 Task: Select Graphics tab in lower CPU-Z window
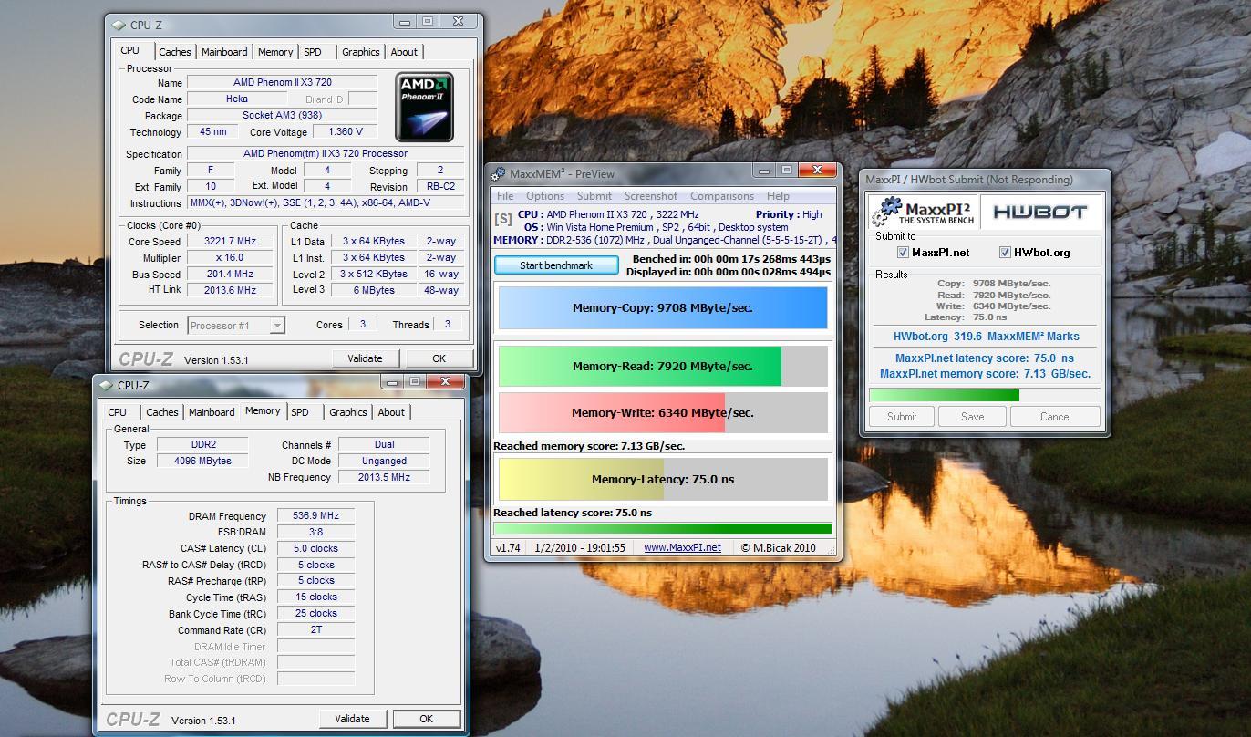coord(347,412)
